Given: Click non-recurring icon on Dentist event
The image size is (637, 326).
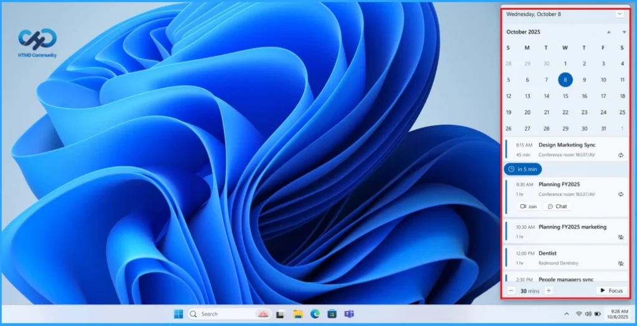Looking at the screenshot, I should [621, 263].
